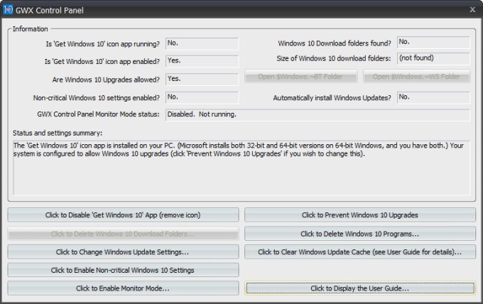This screenshot has width=483, height=304.
Task: Click to Delete Windows 10 Download Folders button
Action: point(123,234)
